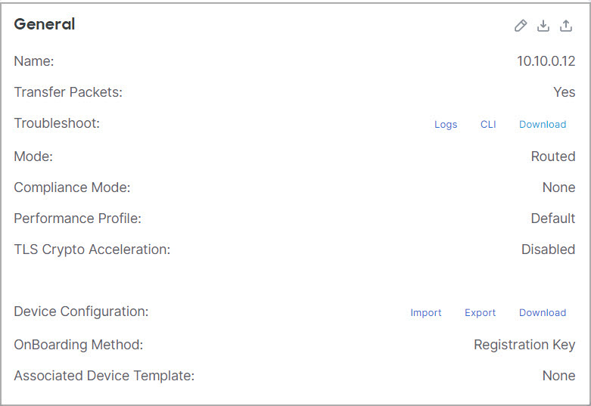Click the Registration Key onboarding value
The height and width of the screenshot is (406, 591).
pyautogui.click(x=524, y=345)
